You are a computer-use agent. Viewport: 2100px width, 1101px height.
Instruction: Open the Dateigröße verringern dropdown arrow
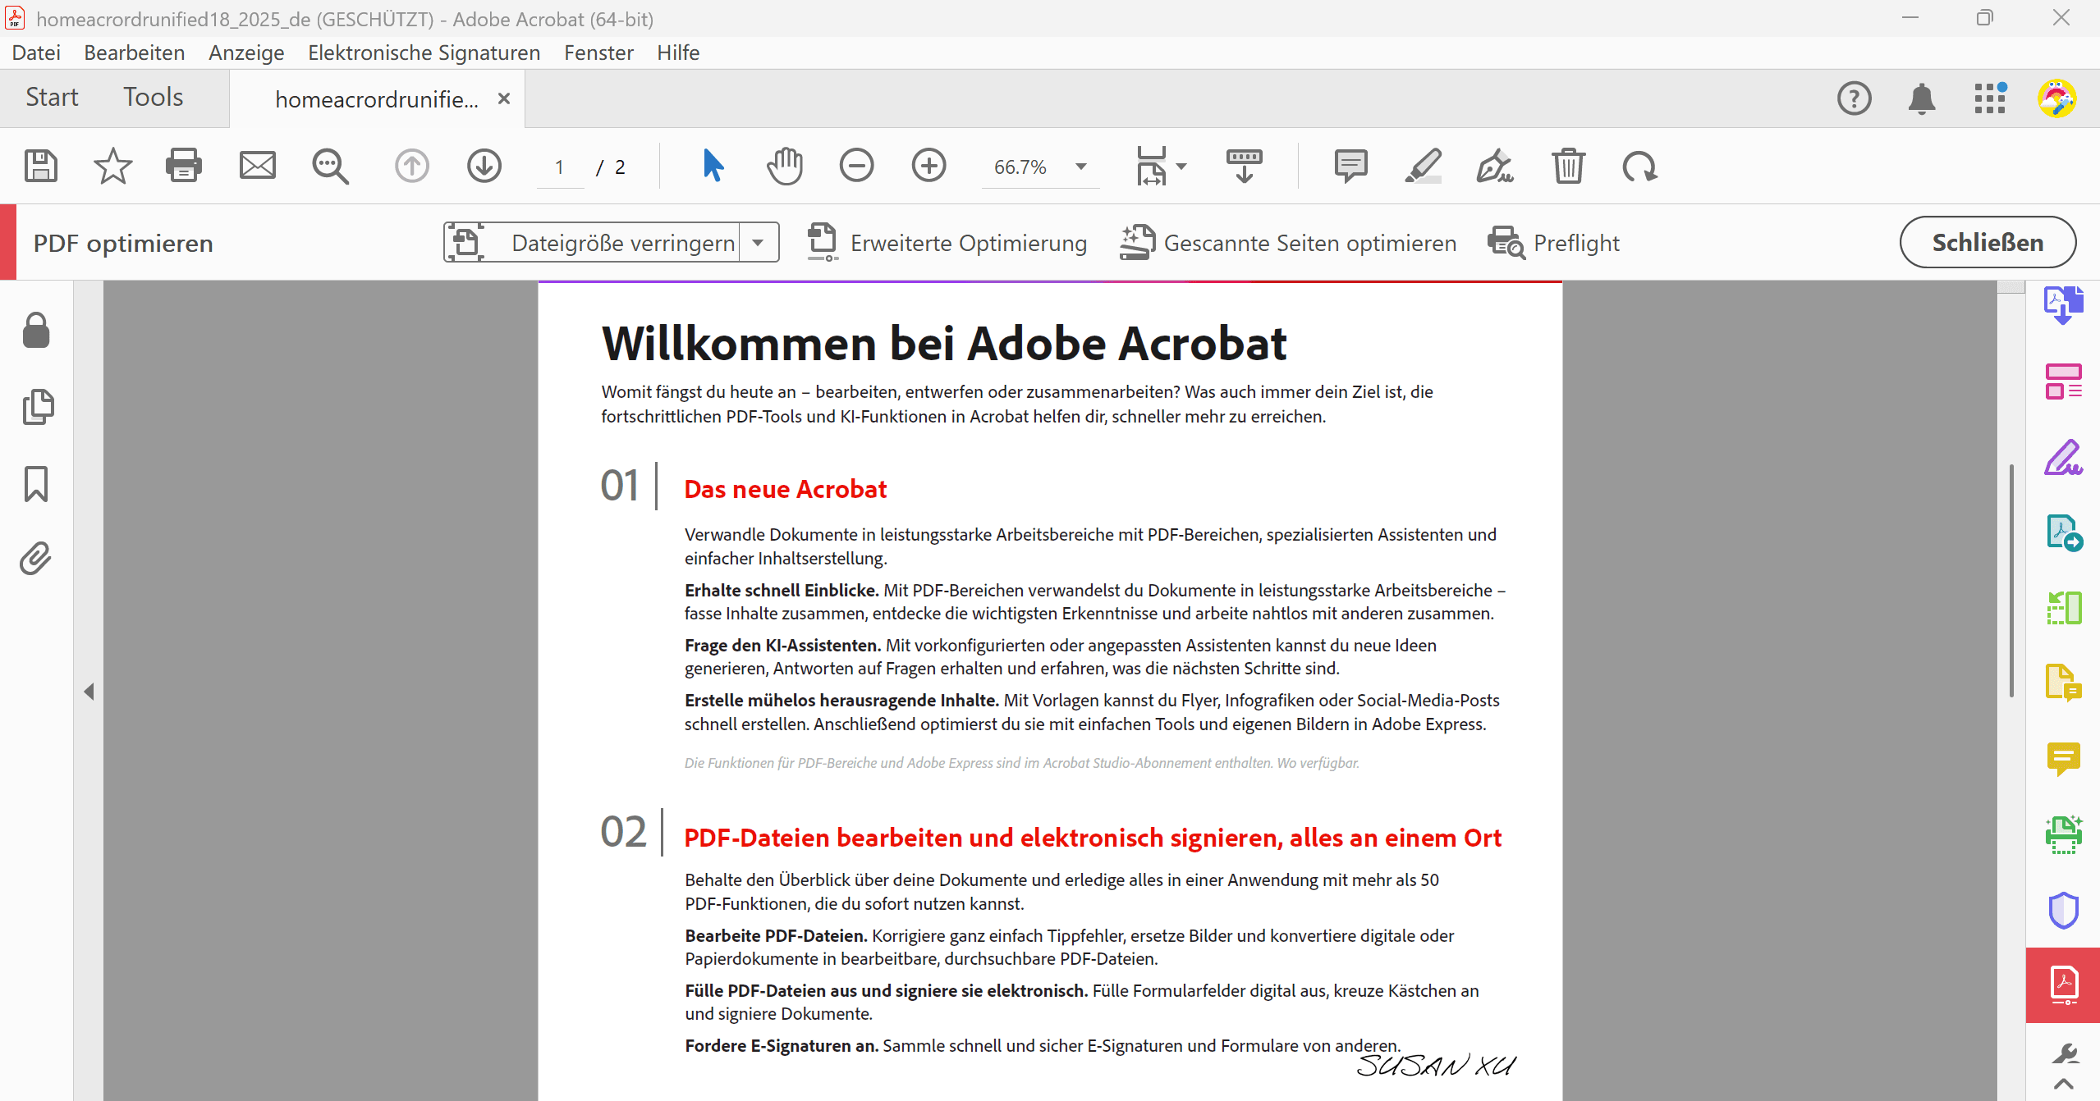pos(759,243)
